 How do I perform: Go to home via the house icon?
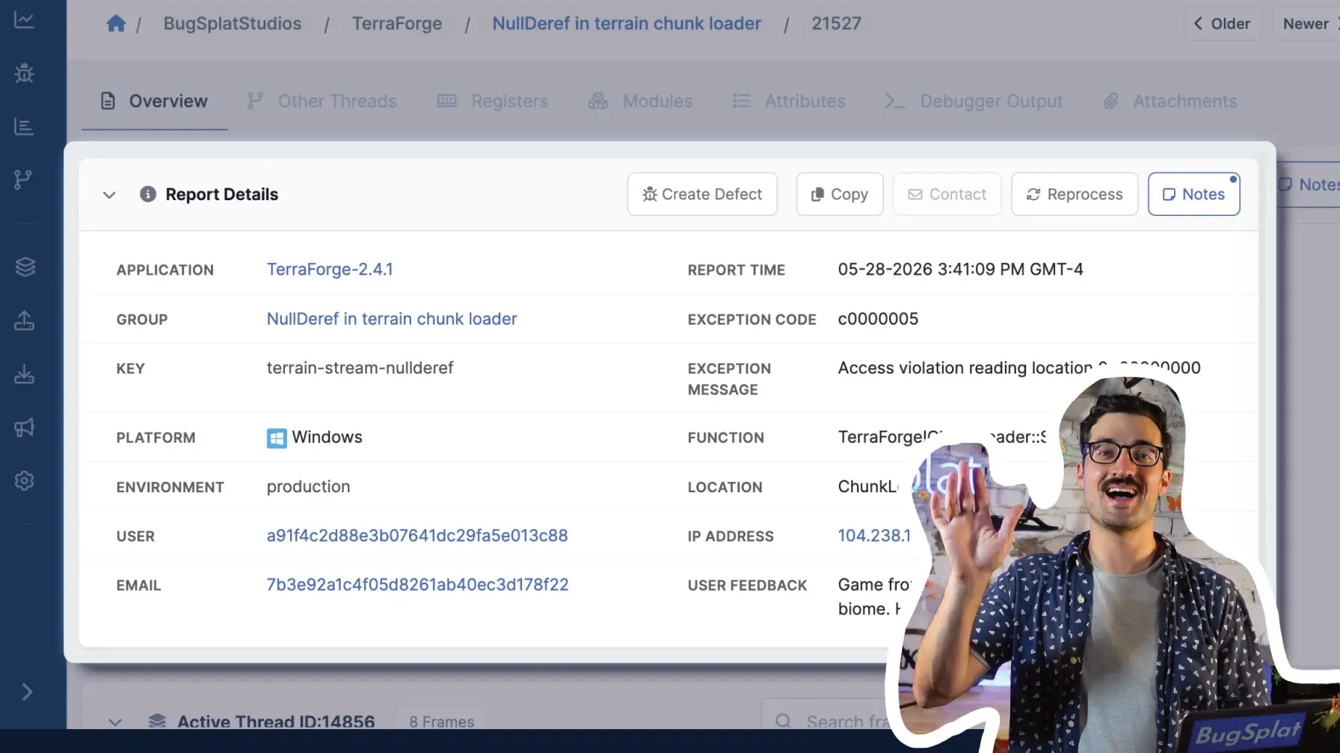coord(116,24)
